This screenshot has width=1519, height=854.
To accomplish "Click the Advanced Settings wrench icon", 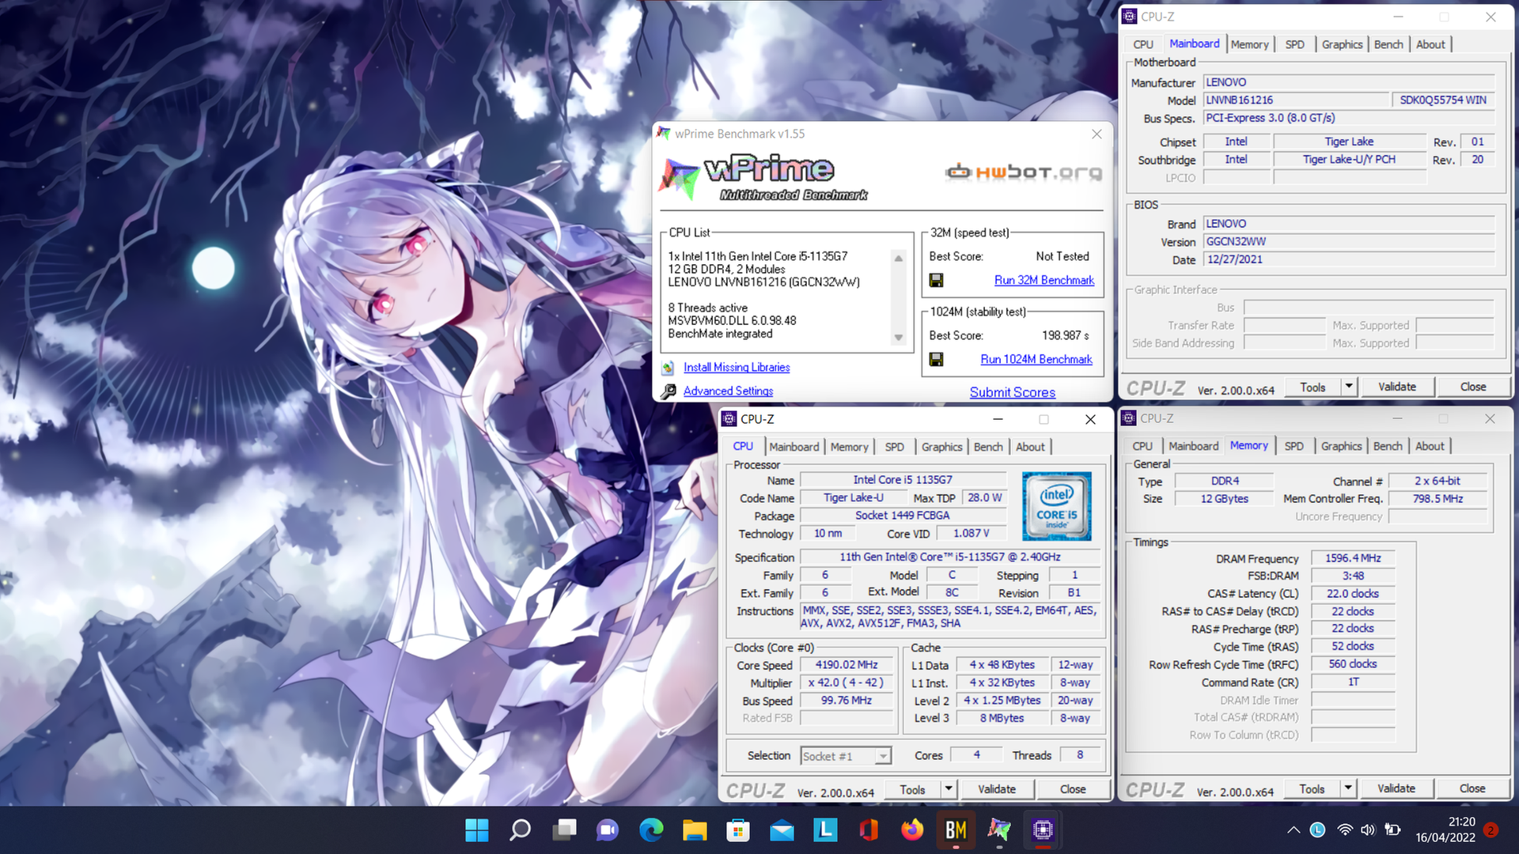I will 669,391.
